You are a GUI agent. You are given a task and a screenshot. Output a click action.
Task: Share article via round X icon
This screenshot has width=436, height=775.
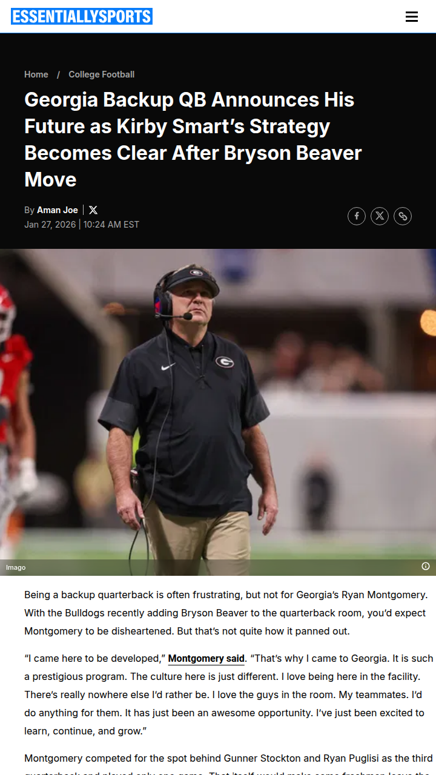click(380, 216)
